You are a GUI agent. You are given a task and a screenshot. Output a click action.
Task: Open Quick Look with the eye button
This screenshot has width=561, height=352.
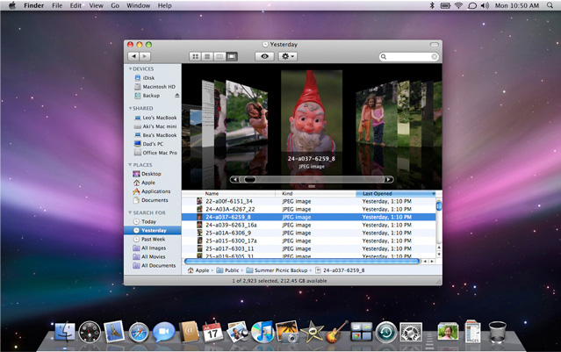(264, 56)
